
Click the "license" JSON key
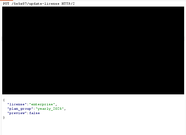[x=17, y=104]
